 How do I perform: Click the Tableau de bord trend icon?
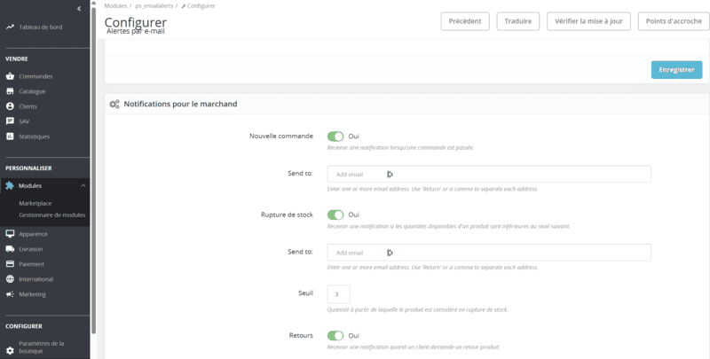coord(10,26)
